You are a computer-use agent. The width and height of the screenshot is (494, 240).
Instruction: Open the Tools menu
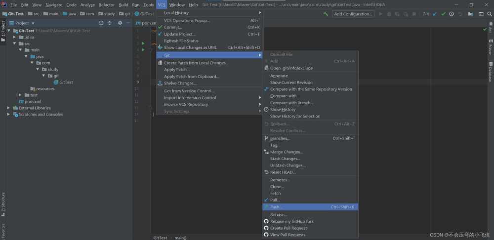tap(148, 5)
